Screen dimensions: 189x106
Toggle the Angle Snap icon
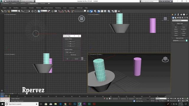(x=63, y=11)
